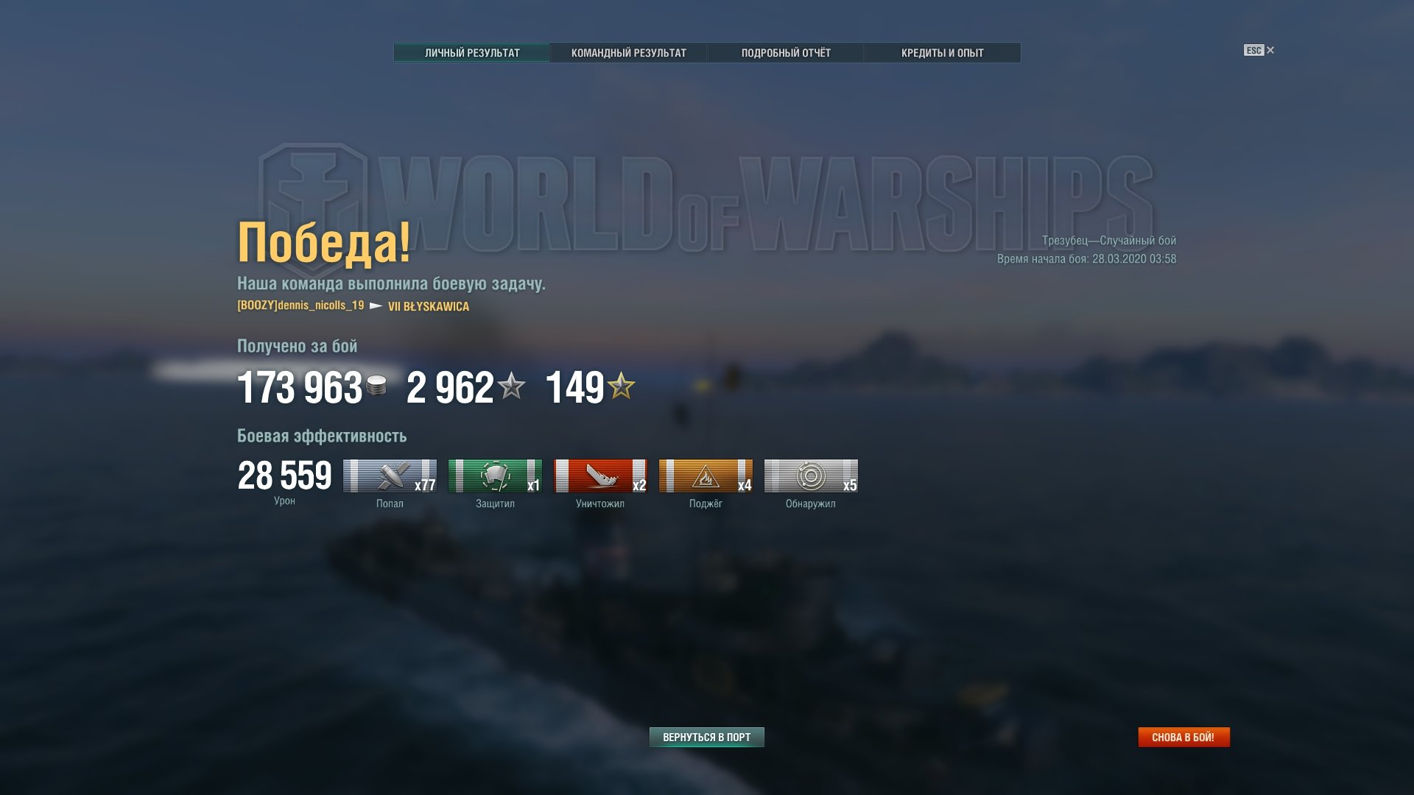Click the 'VII Błyskawica' ship name
The image size is (1414, 795).
[429, 306]
